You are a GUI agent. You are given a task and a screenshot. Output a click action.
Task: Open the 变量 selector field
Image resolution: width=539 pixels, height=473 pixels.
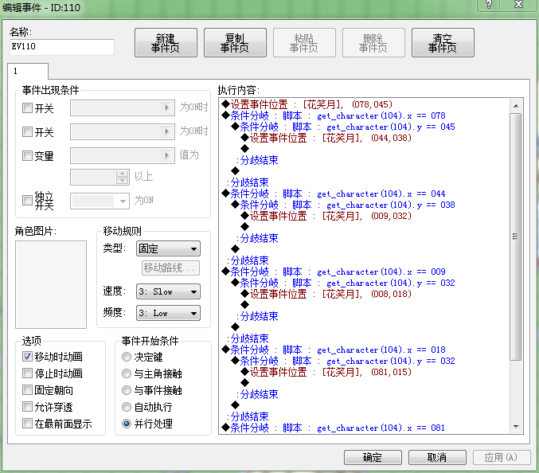click(x=123, y=155)
